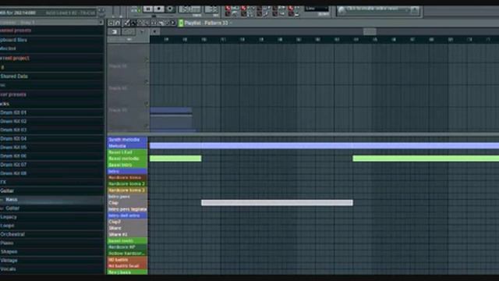The image size is (499, 281).
Task: Click the playlist horizontal scrollbar thumb
Action: pyautogui.click(x=370, y=31)
